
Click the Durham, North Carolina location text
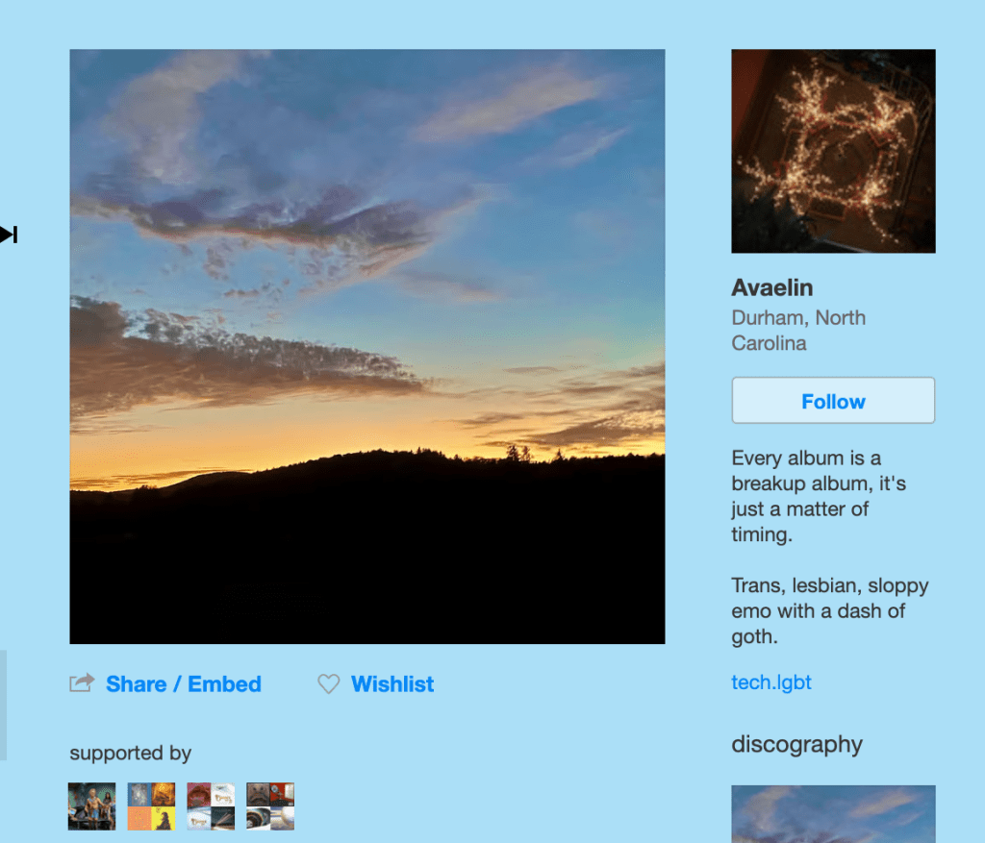[798, 331]
